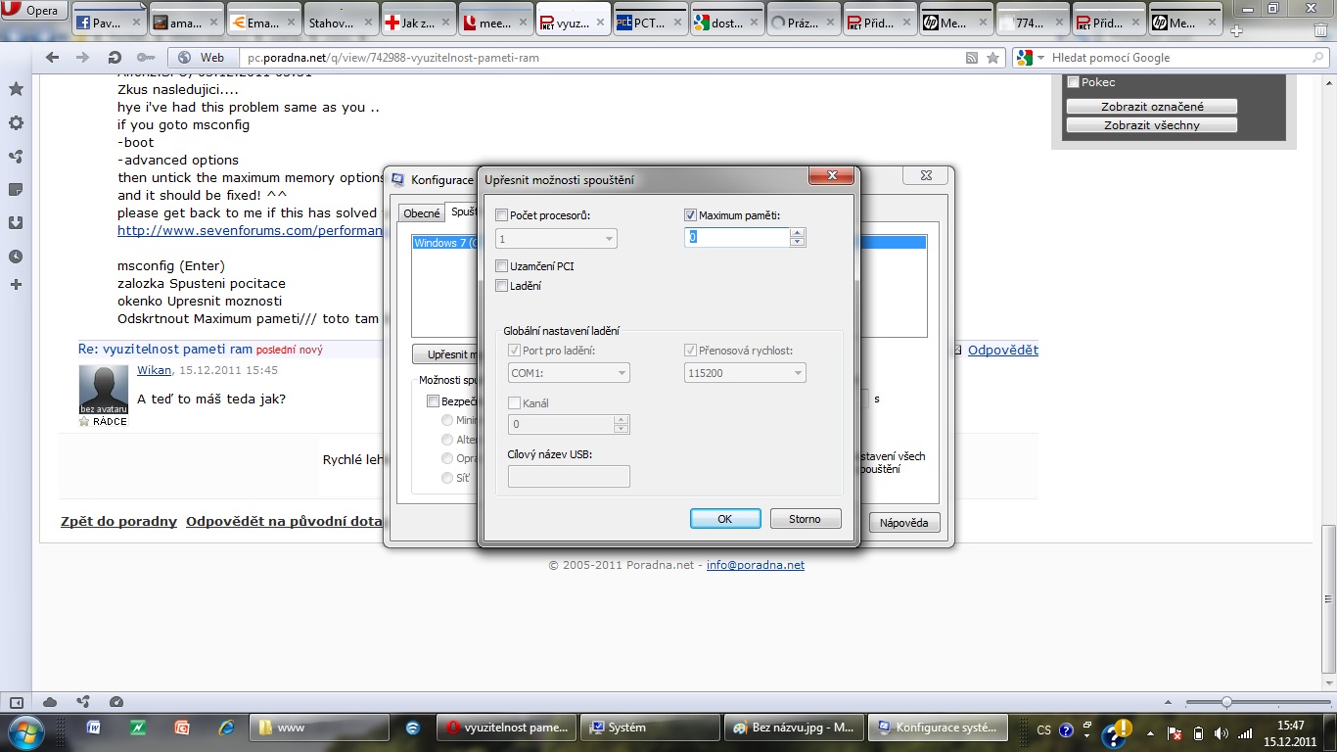Open Wikan's user profile link
The image size is (1337, 752).
pos(154,371)
